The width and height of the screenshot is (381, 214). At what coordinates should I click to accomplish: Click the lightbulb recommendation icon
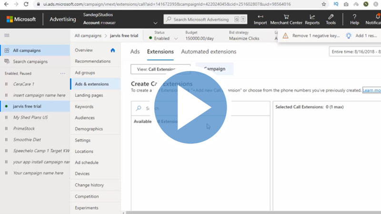point(349,36)
